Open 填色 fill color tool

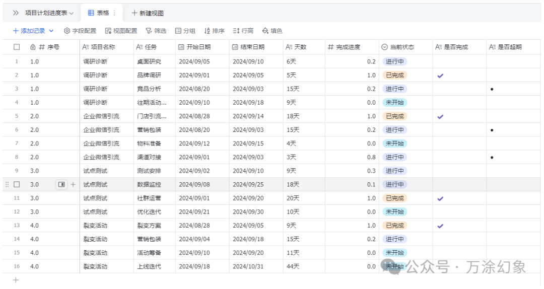click(272, 31)
